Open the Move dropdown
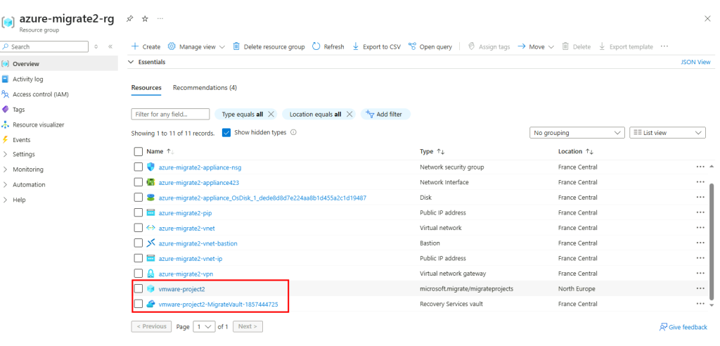 pyautogui.click(x=536, y=47)
